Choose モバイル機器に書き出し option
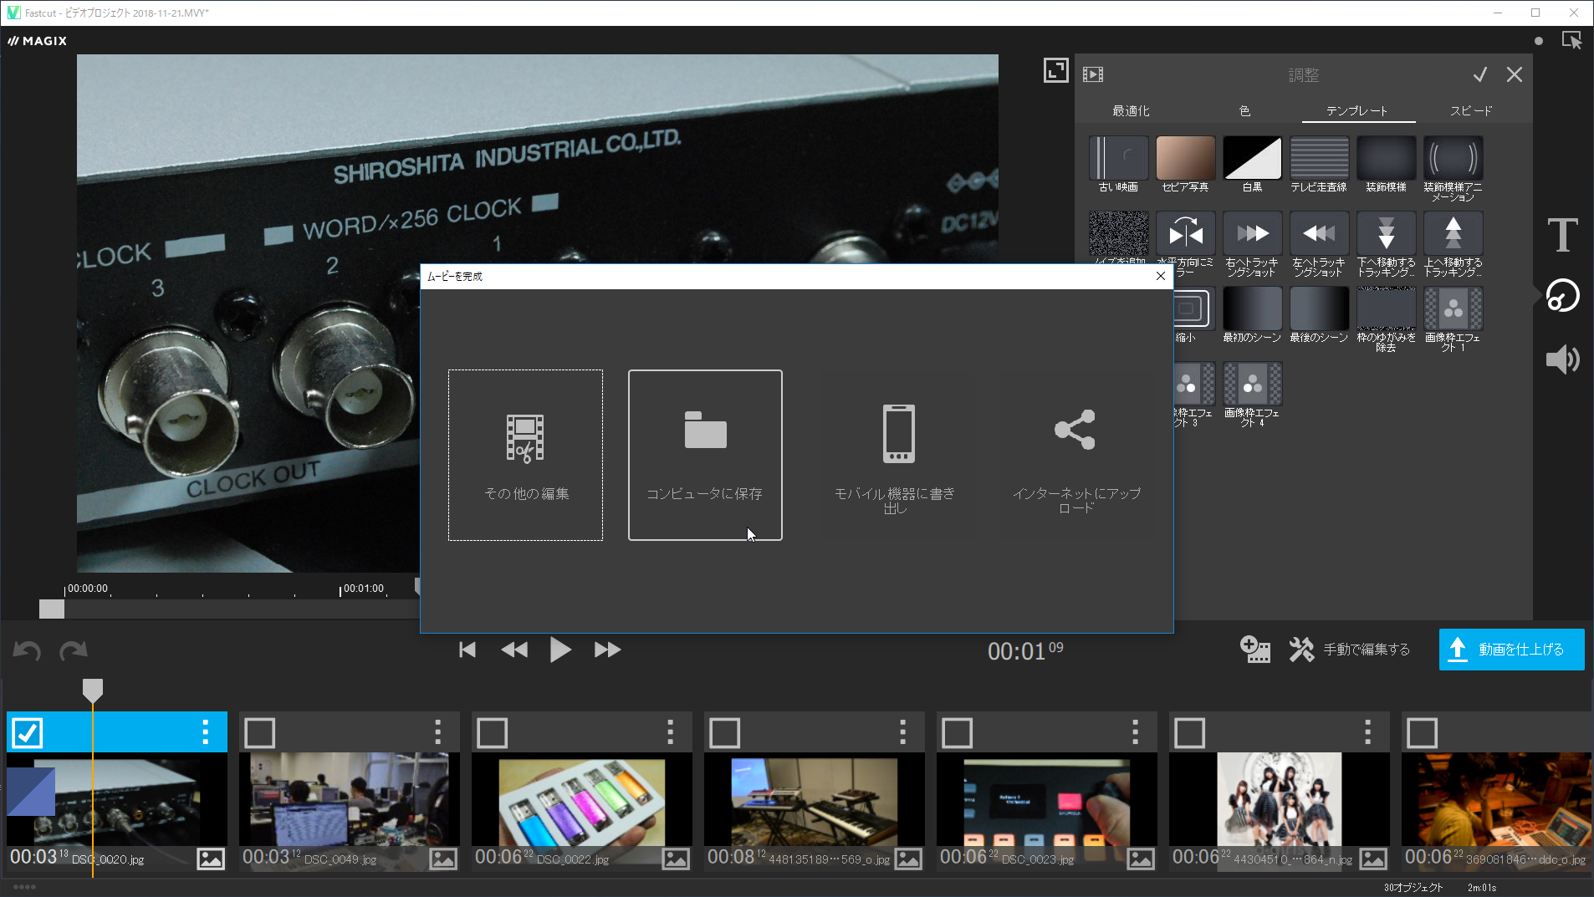This screenshot has height=897, width=1594. (895, 455)
